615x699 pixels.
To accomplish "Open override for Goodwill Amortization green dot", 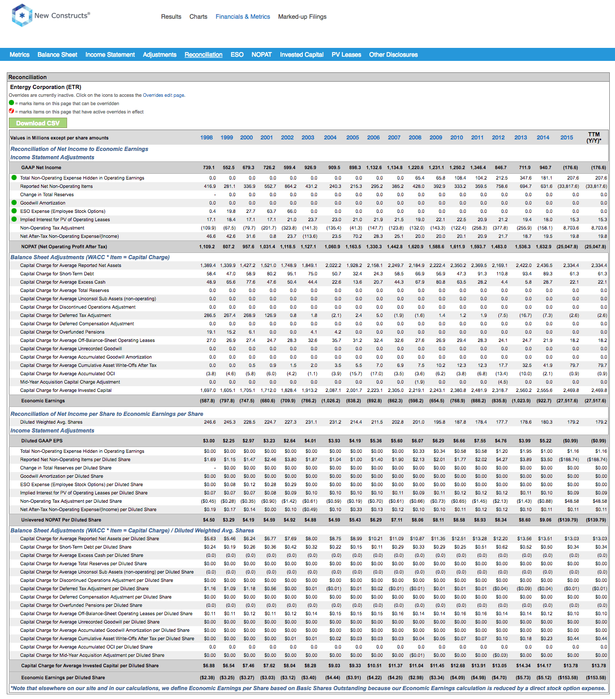I will 14,203.
